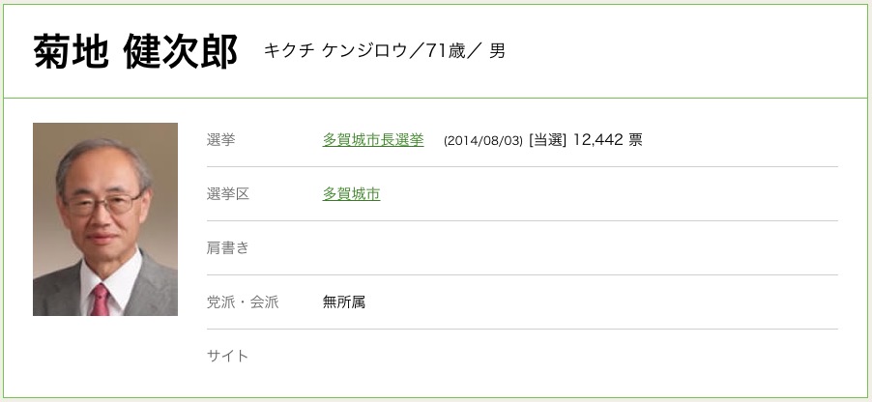Click the 多賀城市 district link
The height and width of the screenshot is (402, 872).
click(351, 194)
